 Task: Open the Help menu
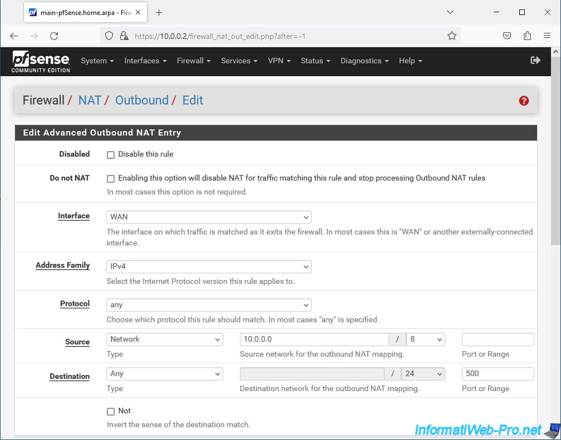click(x=410, y=61)
